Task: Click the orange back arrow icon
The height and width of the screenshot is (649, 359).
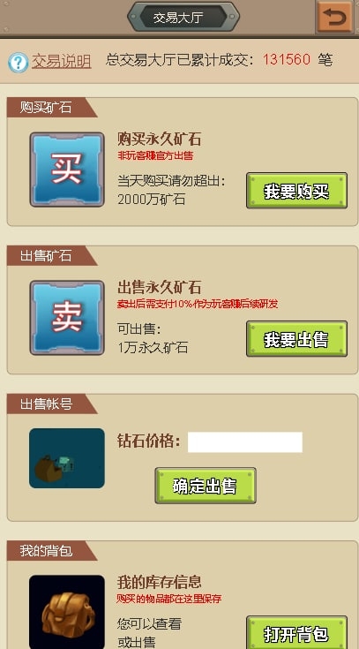Action: [335, 17]
